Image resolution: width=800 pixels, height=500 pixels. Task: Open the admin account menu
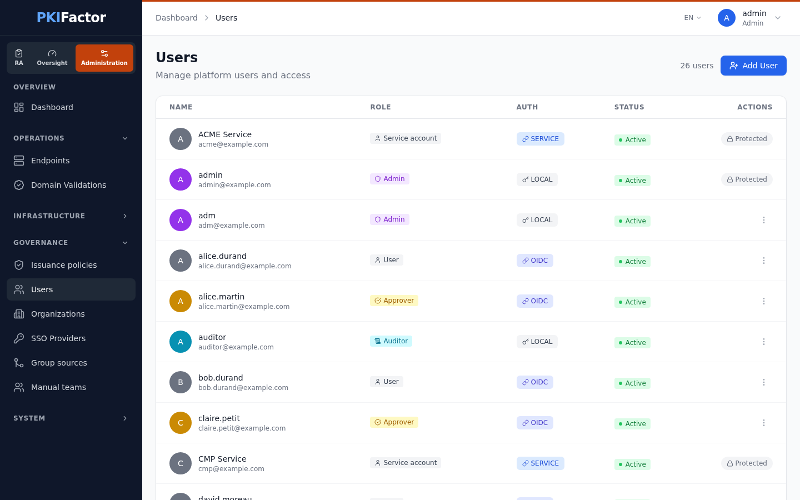[750, 18]
